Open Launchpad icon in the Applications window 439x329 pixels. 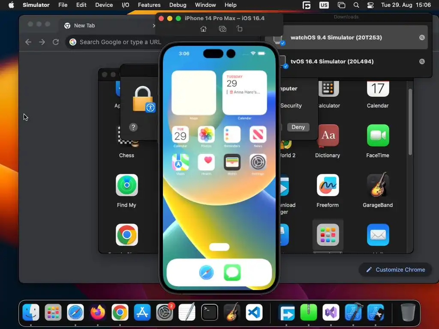point(328,235)
